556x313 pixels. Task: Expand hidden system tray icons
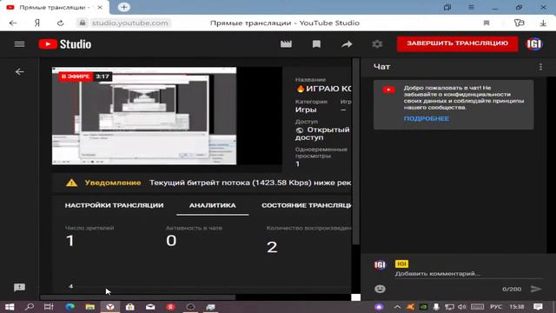click(x=397, y=307)
